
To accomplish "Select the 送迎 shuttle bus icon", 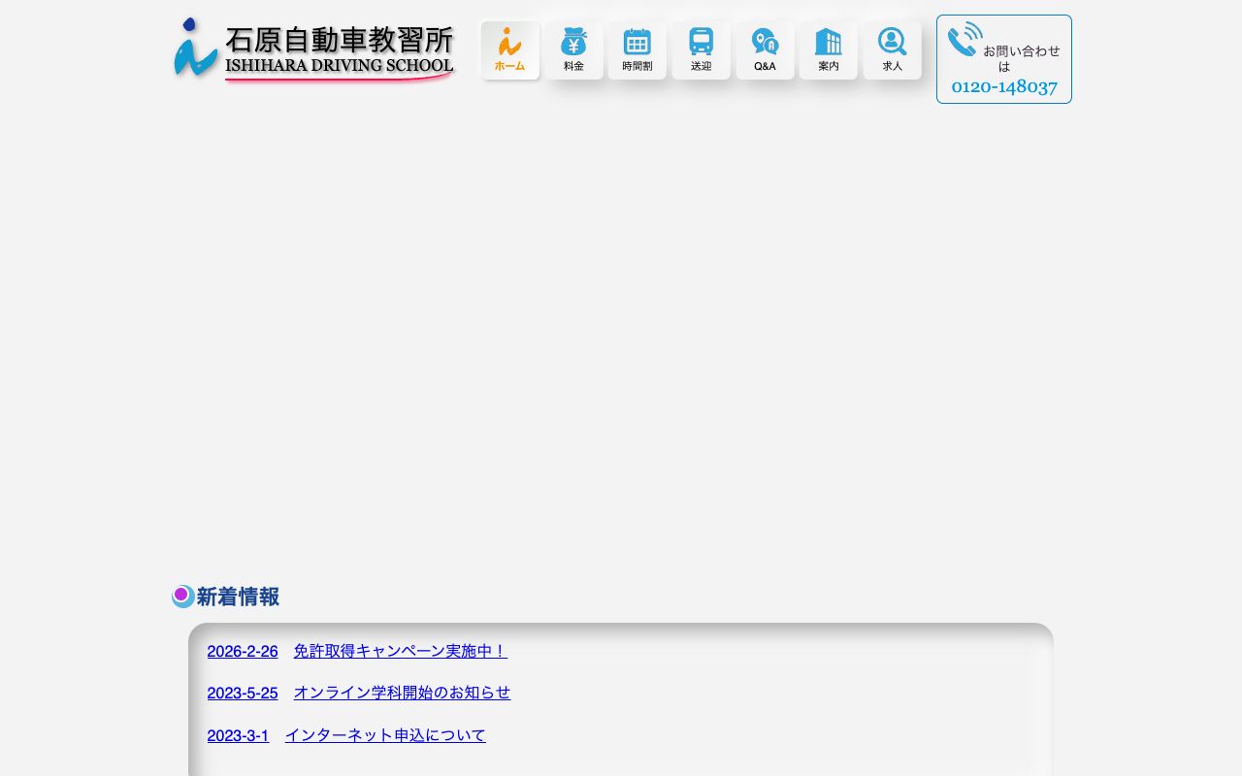I will pyautogui.click(x=701, y=42).
